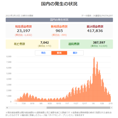The height and width of the screenshot is (118, 118).
Task: Click the 11/7 date label on axis
Action: [67, 103]
